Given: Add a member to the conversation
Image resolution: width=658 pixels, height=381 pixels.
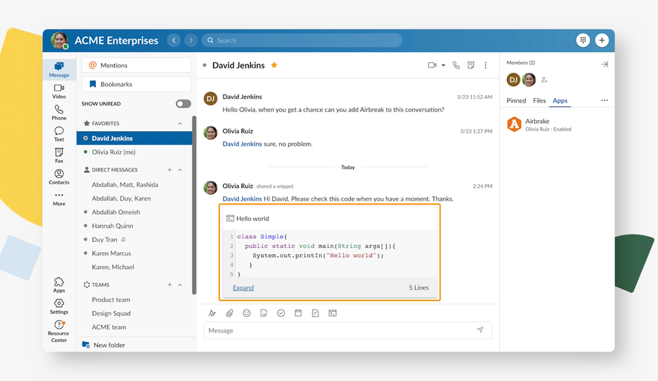Looking at the screenshot, I should pos(544,80).
